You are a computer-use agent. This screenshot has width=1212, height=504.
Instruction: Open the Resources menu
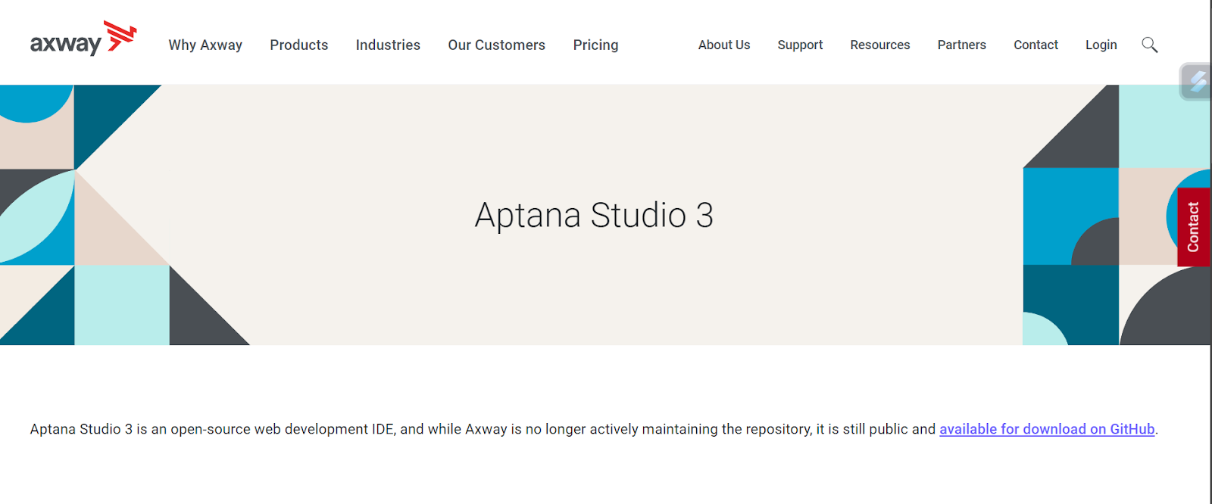(880, 45)
